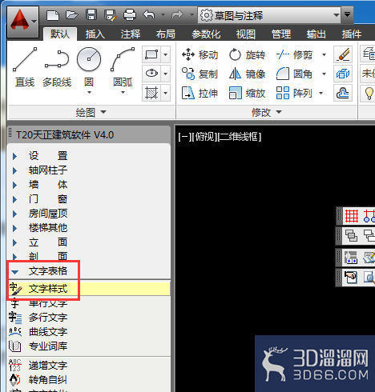Click the hatch tool icon
Screen dimensions: 375x392
151,93
